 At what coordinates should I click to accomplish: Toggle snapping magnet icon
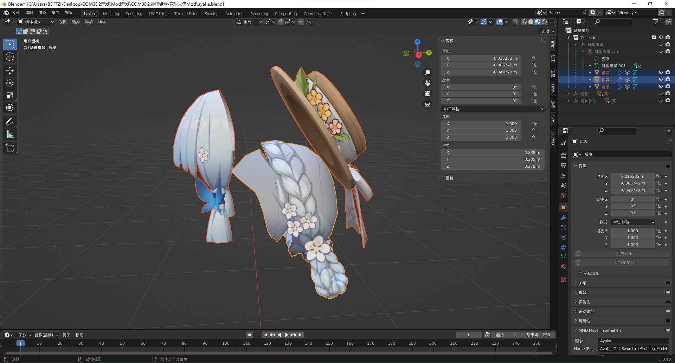(281, 22)
